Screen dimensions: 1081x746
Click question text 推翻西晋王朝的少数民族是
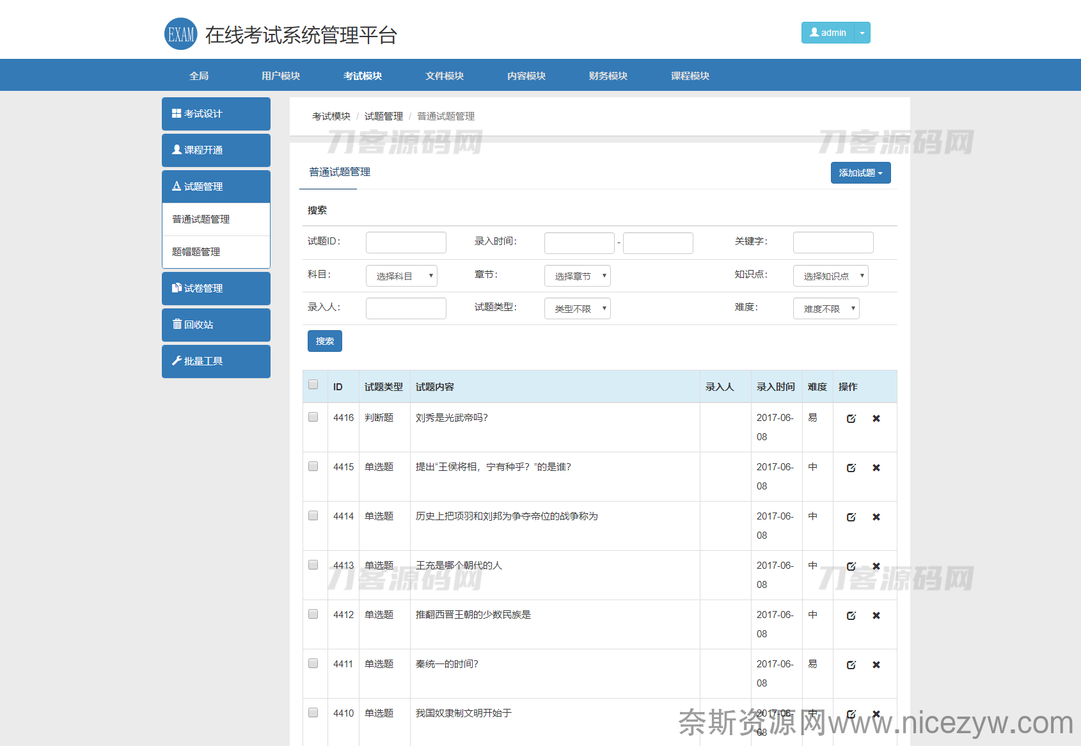tap(473, 615)
